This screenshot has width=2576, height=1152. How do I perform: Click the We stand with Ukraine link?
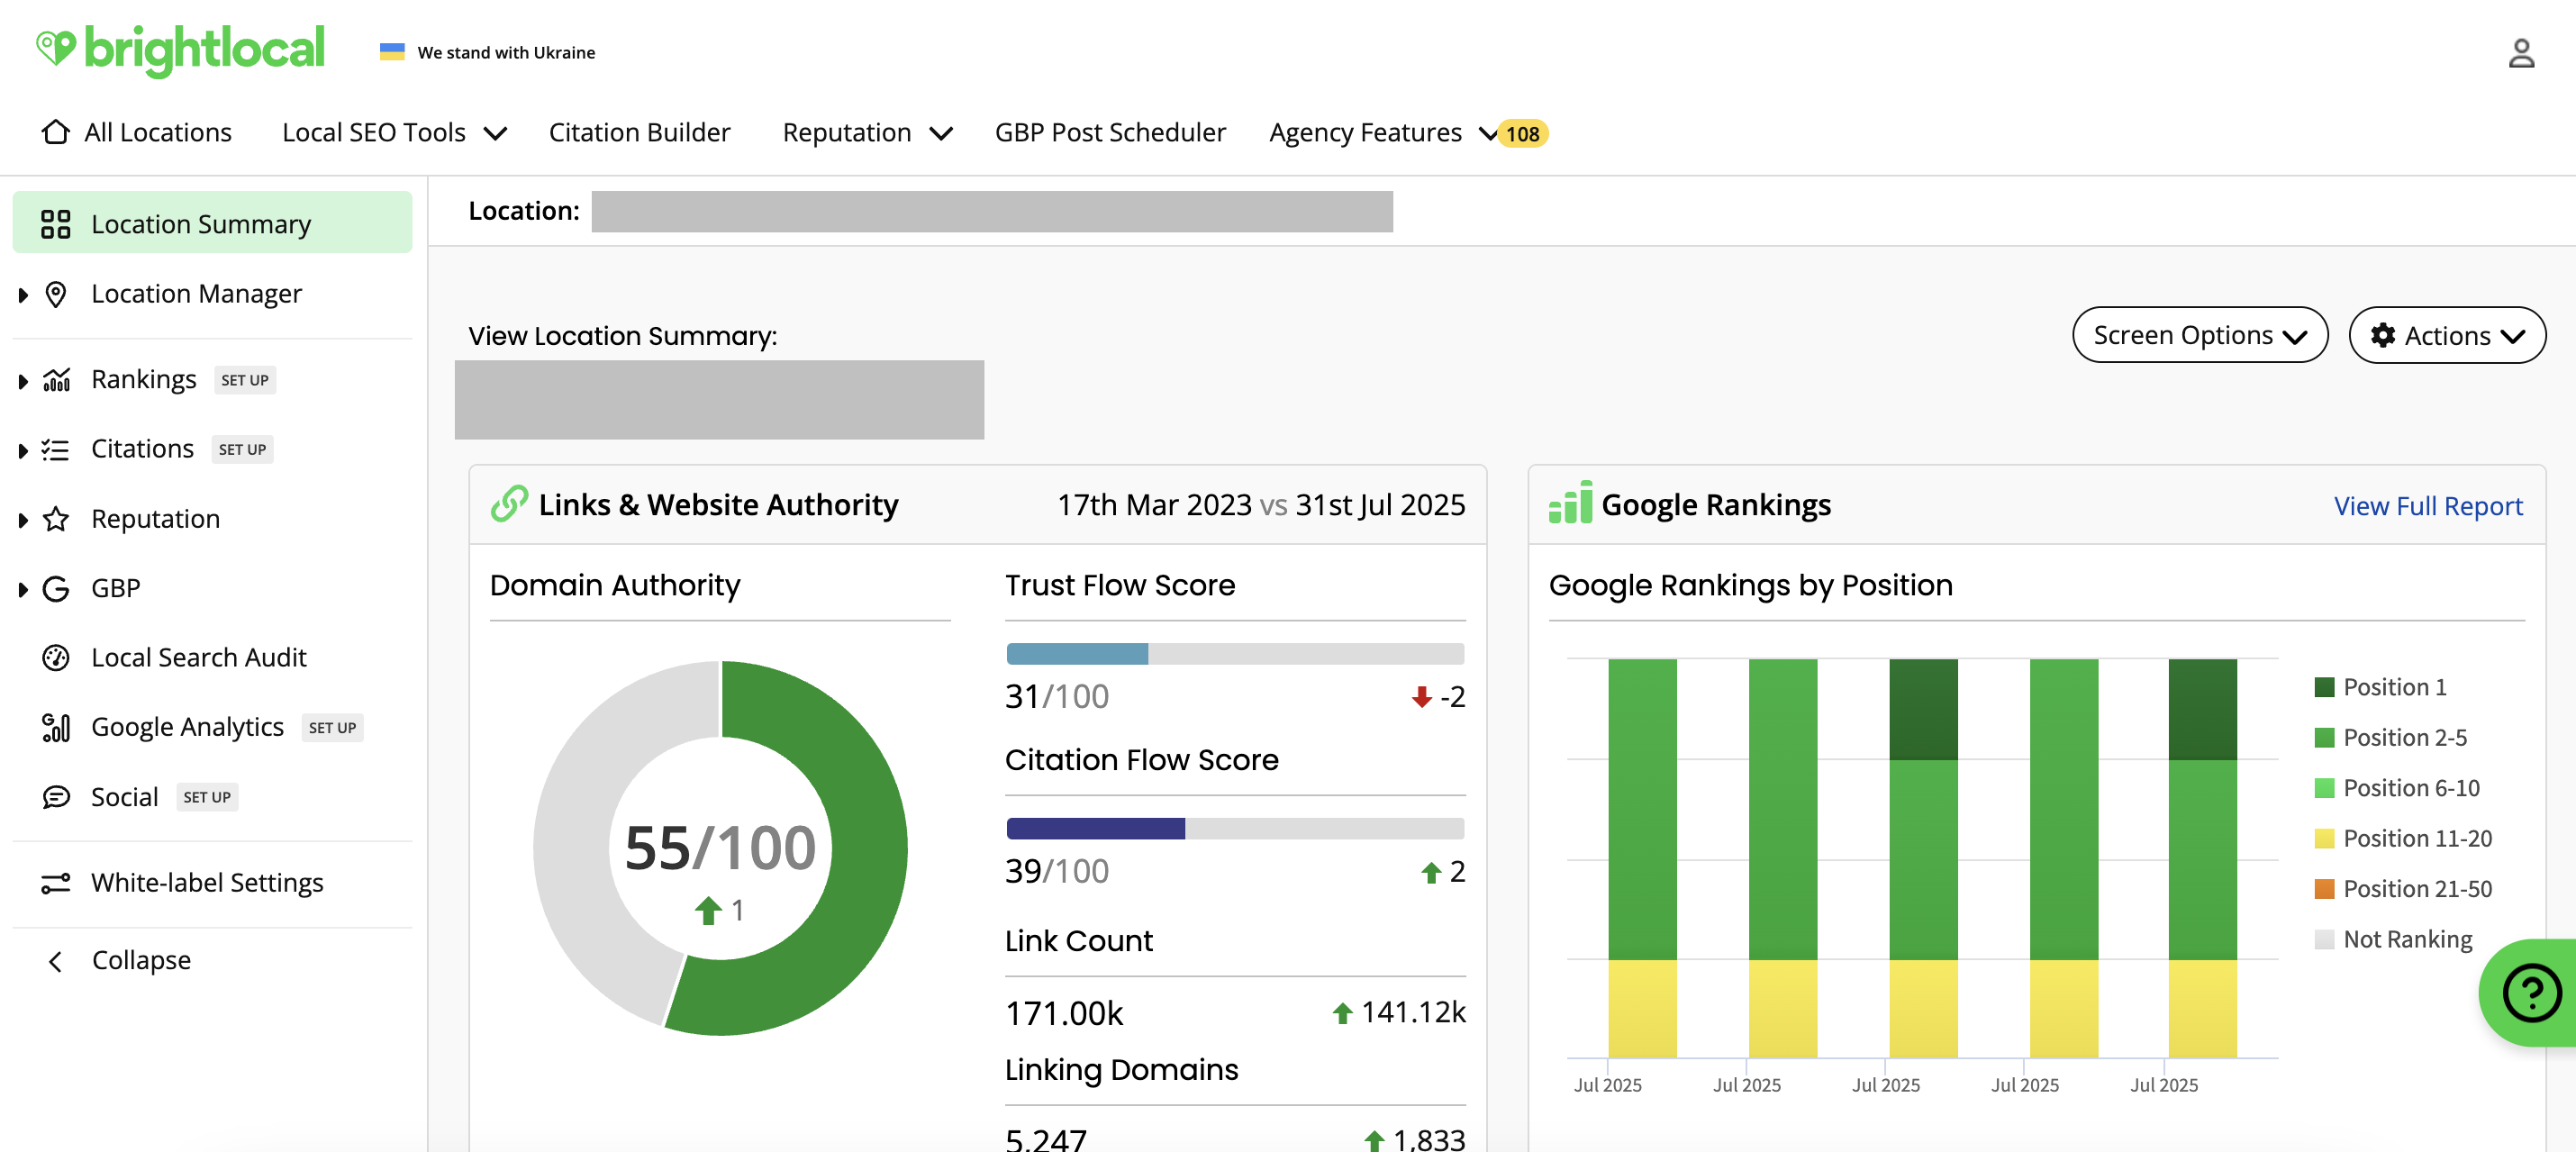[x=506, y=52]
